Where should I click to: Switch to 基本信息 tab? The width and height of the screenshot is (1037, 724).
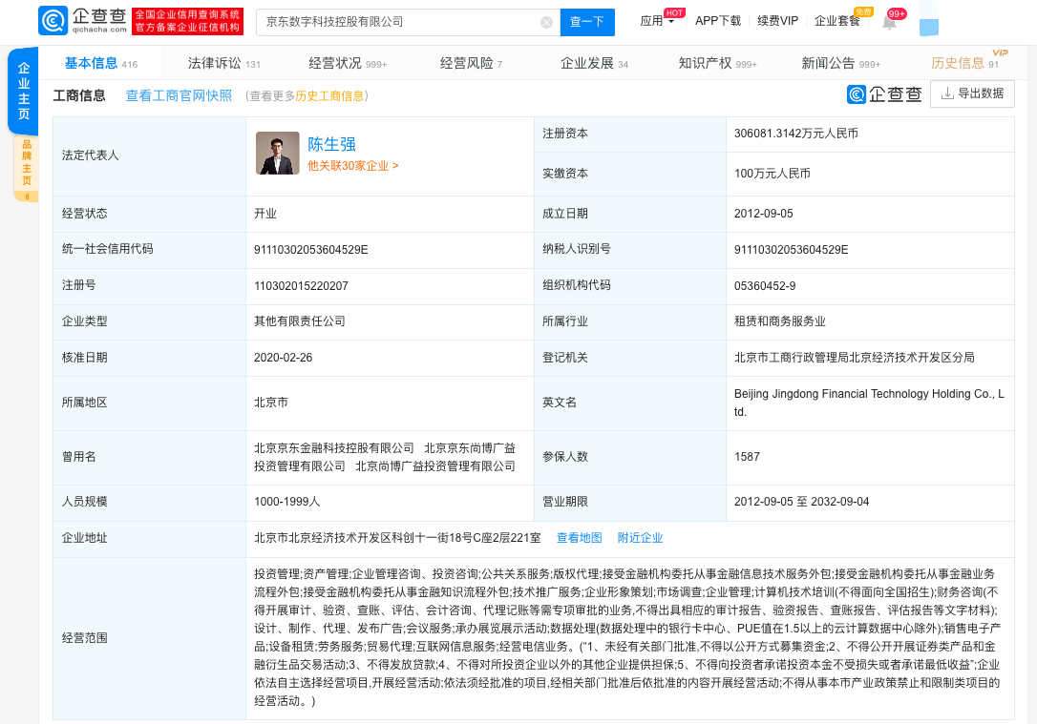pyautogui.click(x=100, y=63)
